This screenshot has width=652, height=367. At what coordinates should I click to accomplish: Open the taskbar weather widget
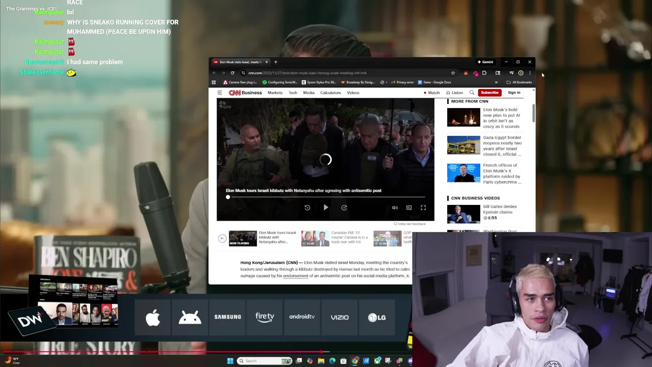point(14,360)
